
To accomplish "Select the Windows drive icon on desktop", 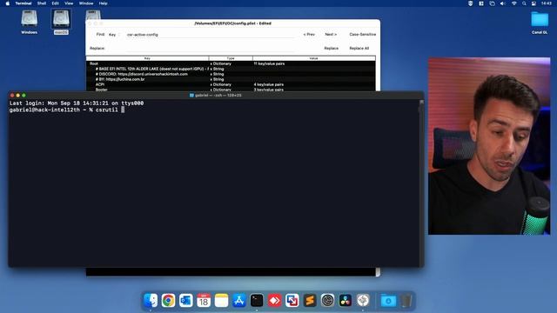I will click(x=29, y=18).
